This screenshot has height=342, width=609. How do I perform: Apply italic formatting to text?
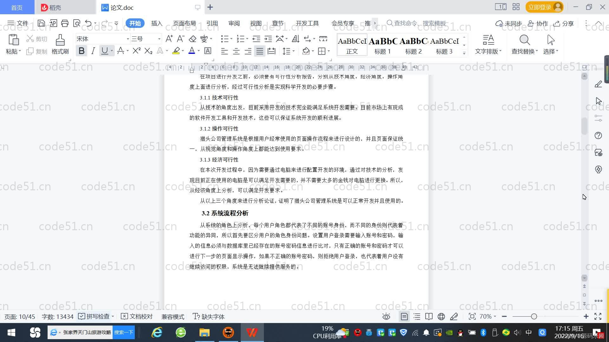(93, 51)
